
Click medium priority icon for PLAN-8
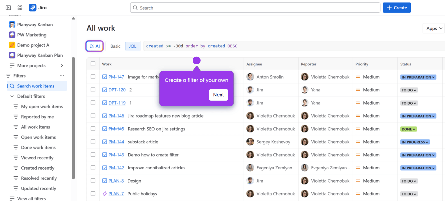pyautogui.click(x=358, y=181)
